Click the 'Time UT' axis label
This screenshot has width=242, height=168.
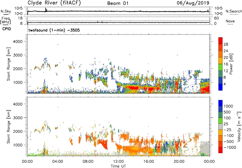click(x=118, y=166)
